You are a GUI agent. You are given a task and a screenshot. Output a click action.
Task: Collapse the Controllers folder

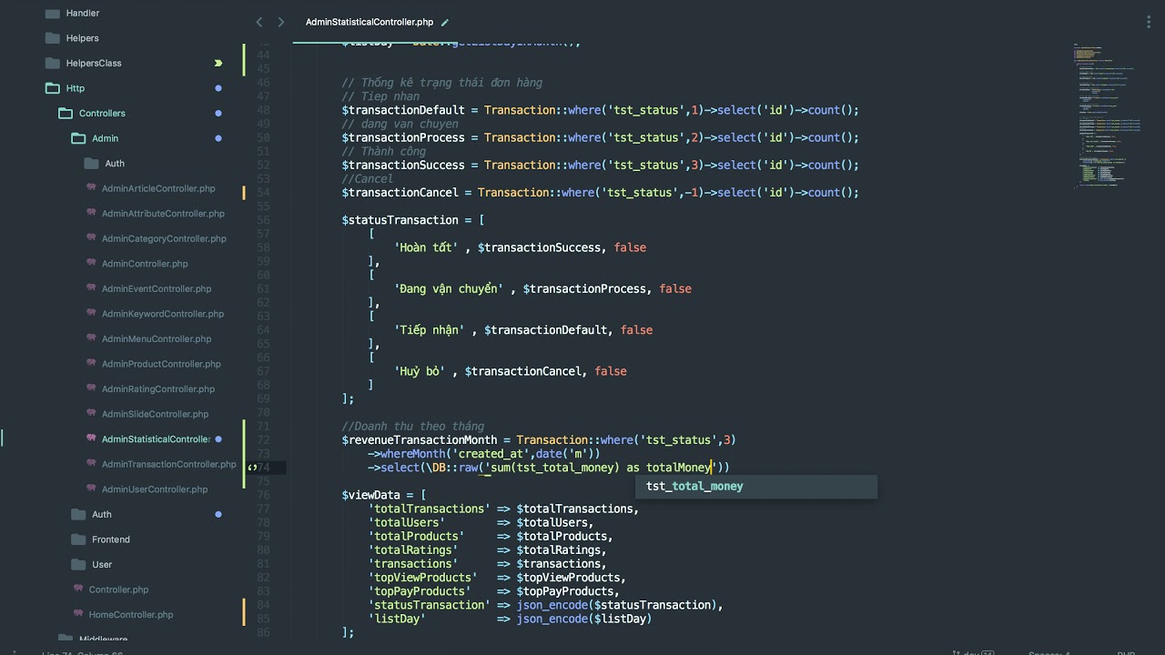point(65,113)
